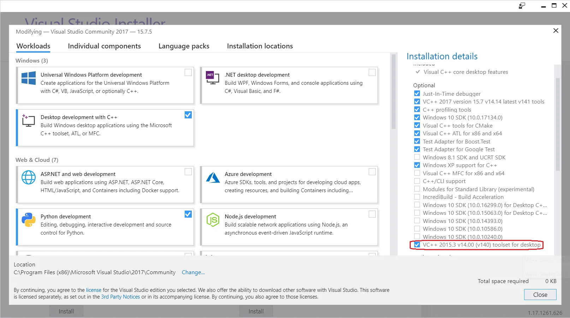Check Modules for Standard Library (experimental)
This screenshot has height=318, width=570.
pyautogui.click(x=417, y=189)
